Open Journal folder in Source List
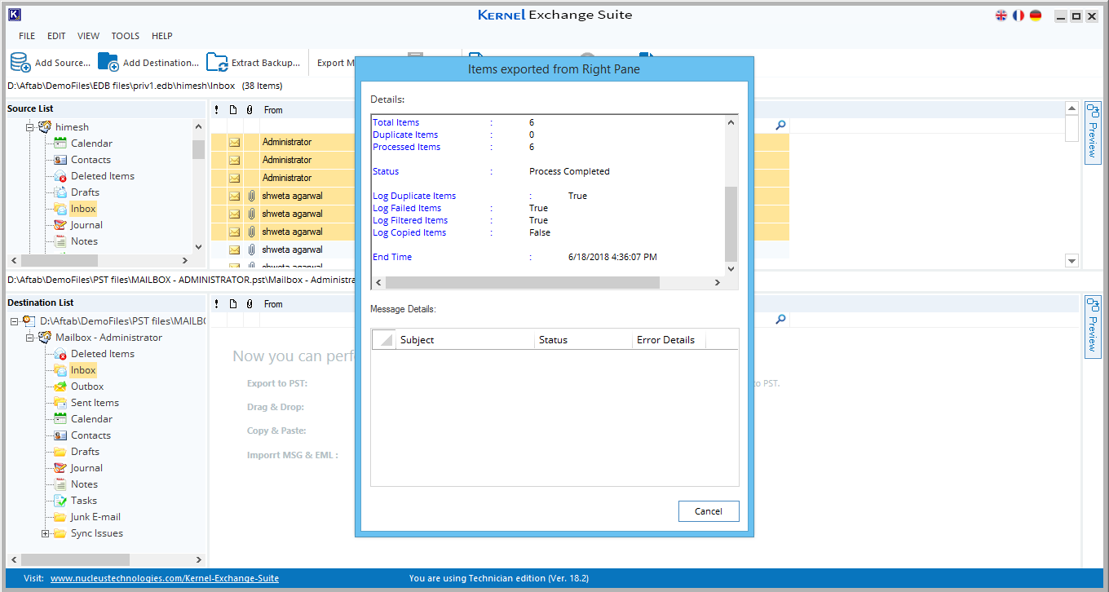 pyautogui.click(x=86, y=225)
